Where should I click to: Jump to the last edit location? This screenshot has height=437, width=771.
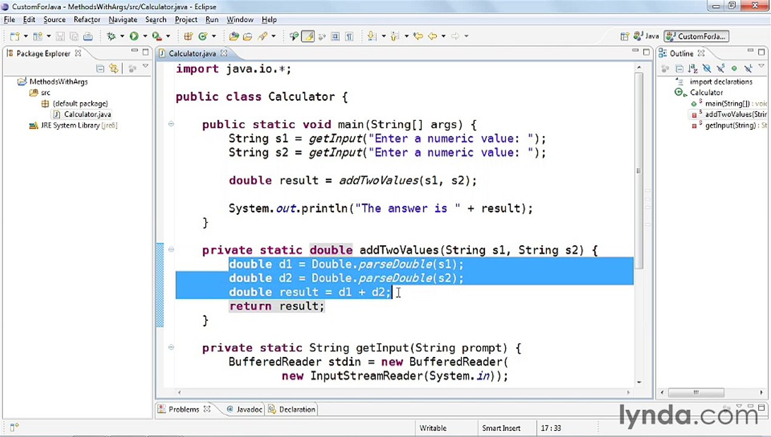418,36
